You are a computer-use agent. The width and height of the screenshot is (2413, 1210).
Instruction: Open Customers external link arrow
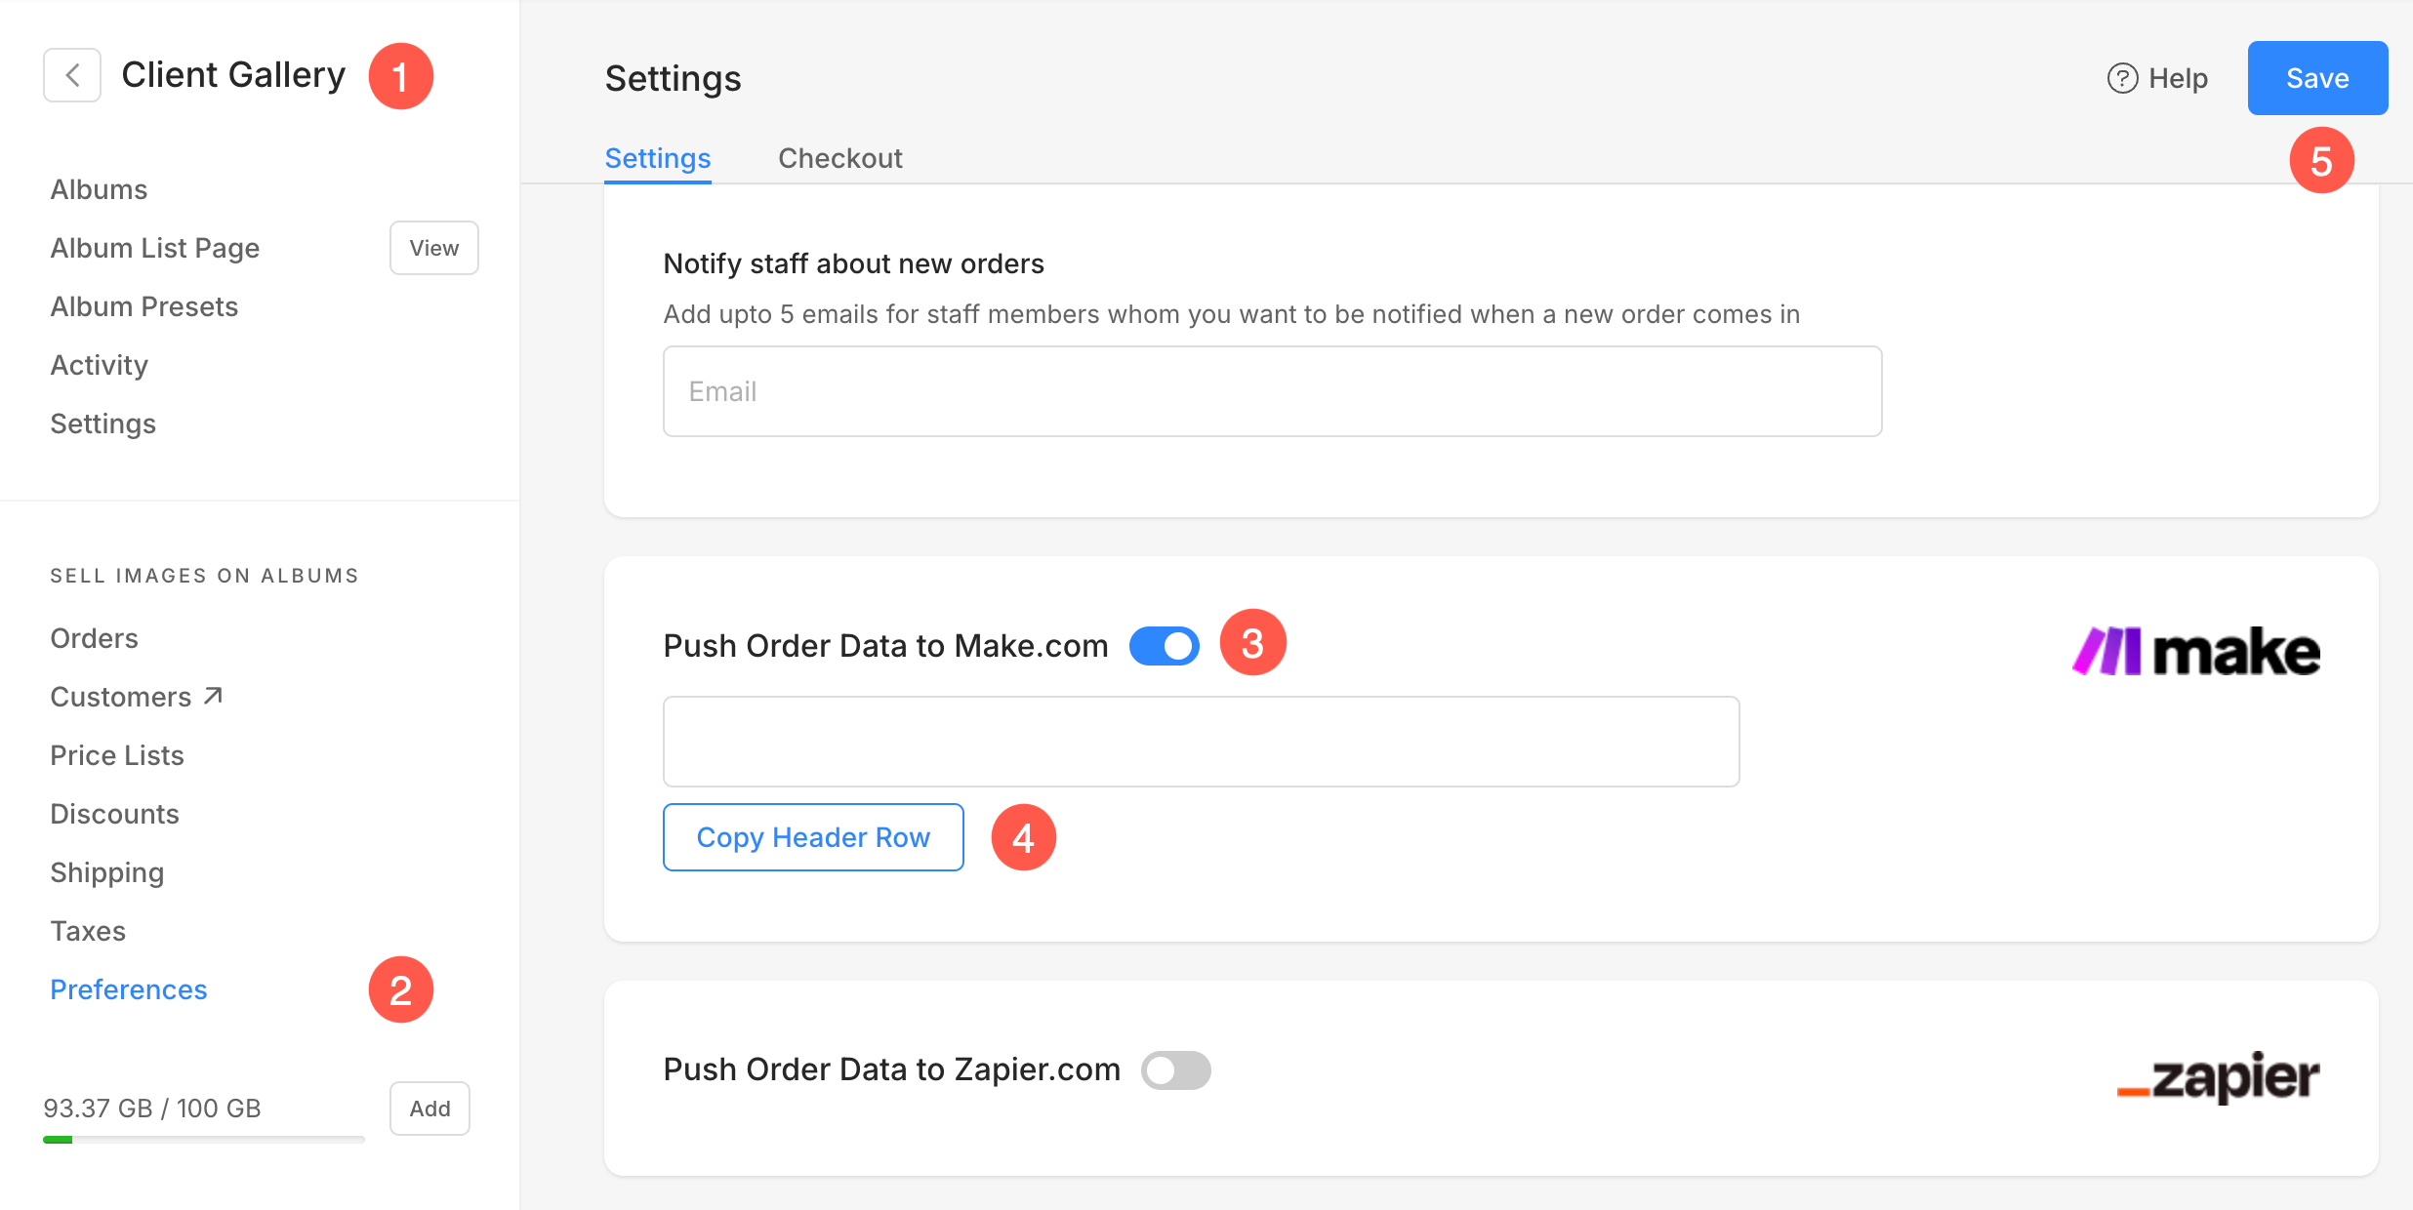coord(214,696)
